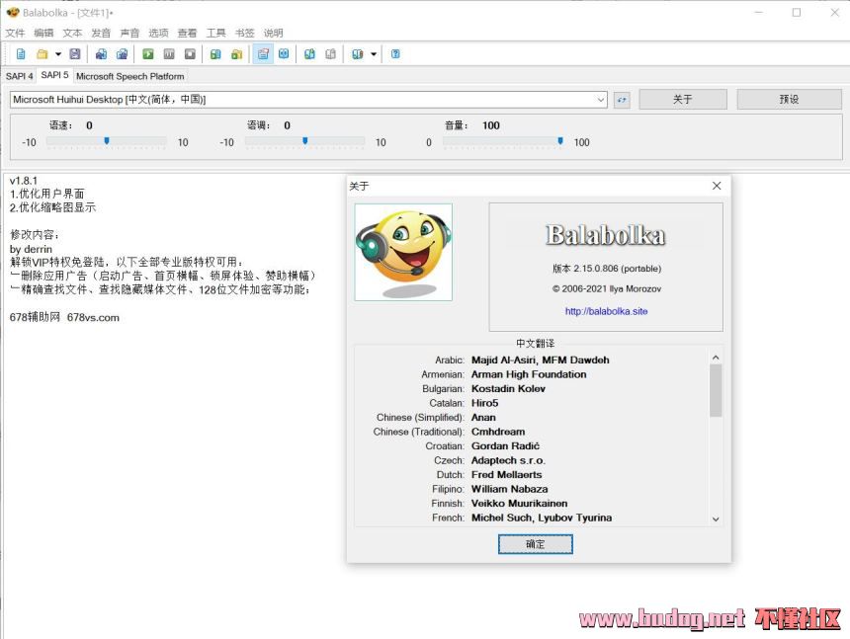Screen dimensions: 850x639
Task: Open the balabolka.site link
Action: pyautogui.click(x=606, y=311)
